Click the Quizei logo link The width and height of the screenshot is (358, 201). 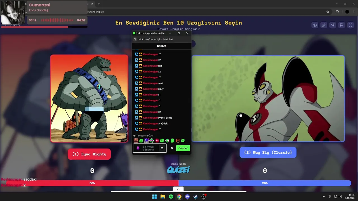tap(178, 169)
